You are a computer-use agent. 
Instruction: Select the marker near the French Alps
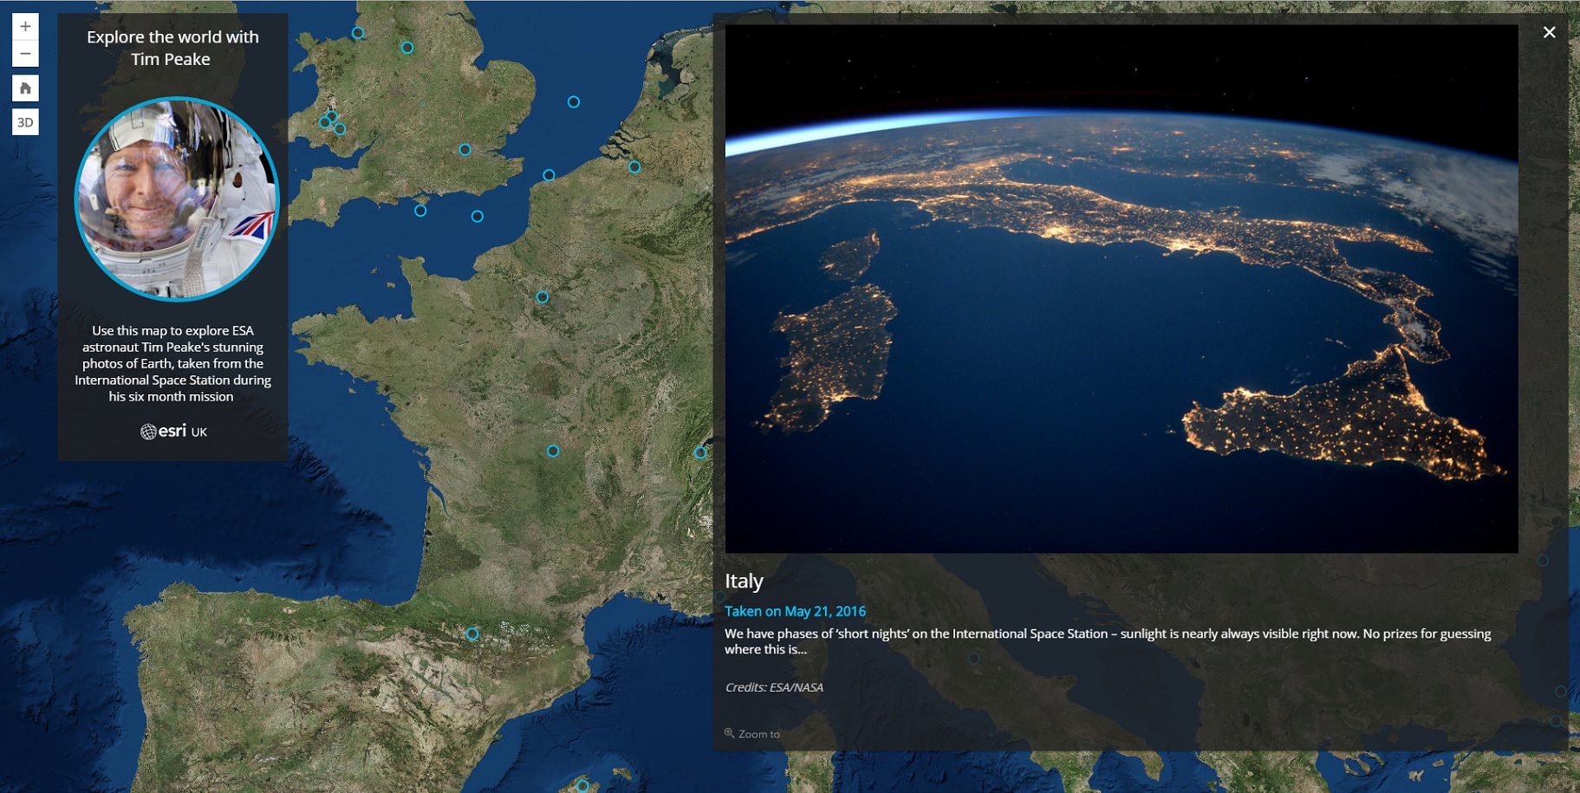tap(699, 452)
